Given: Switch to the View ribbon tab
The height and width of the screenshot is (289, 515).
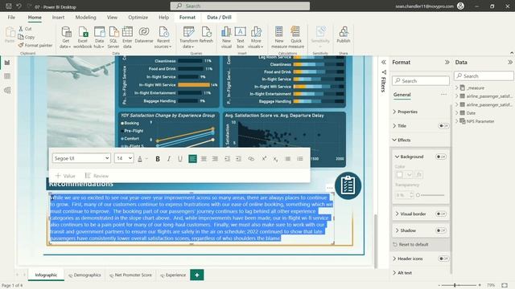Looking at the screenshot, I should 112,18.
